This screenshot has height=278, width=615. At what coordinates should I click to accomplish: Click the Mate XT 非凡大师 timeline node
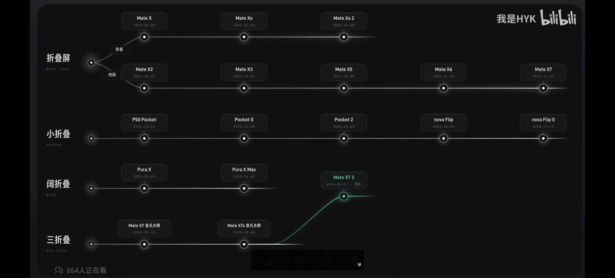coord(144,244)
